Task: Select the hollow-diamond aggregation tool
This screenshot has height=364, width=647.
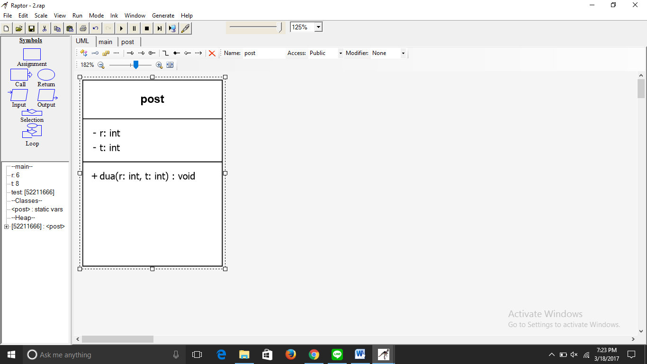Action: point(188,53)
